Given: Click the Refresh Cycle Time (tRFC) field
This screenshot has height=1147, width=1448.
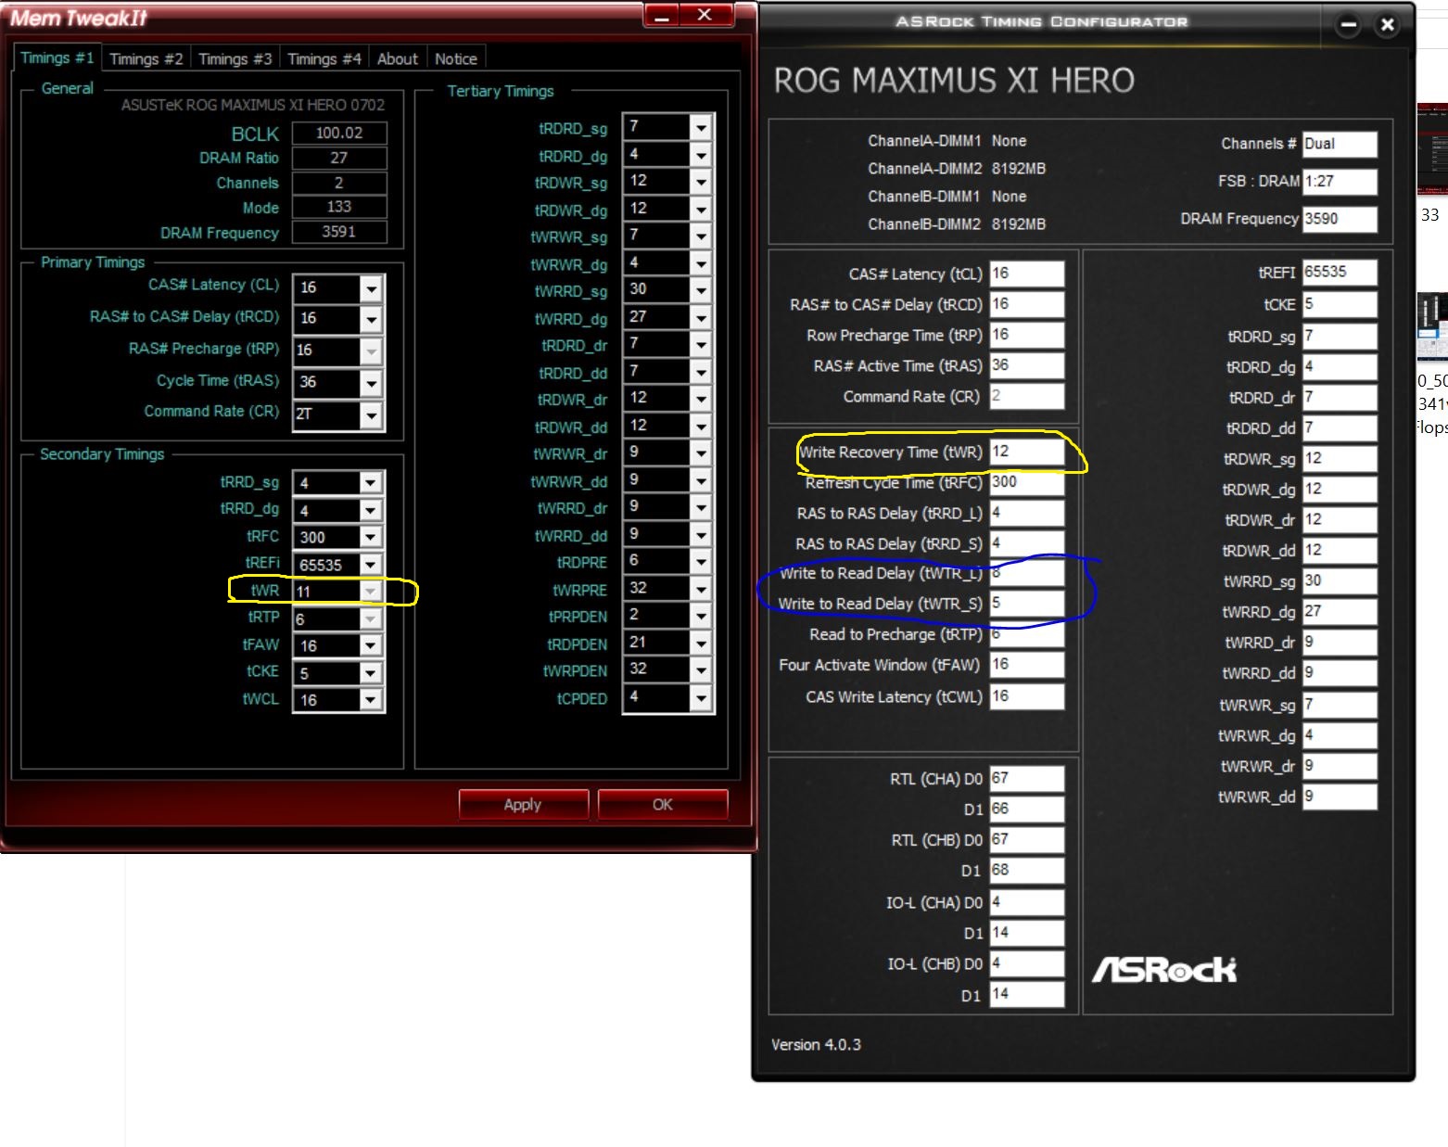Looking at the screenshot, I should tap(1027, 482).
